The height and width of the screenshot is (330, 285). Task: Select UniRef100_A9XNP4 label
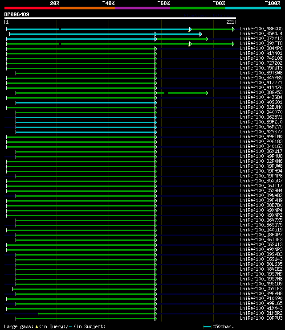pyautogui.click(x=261, y=210)
